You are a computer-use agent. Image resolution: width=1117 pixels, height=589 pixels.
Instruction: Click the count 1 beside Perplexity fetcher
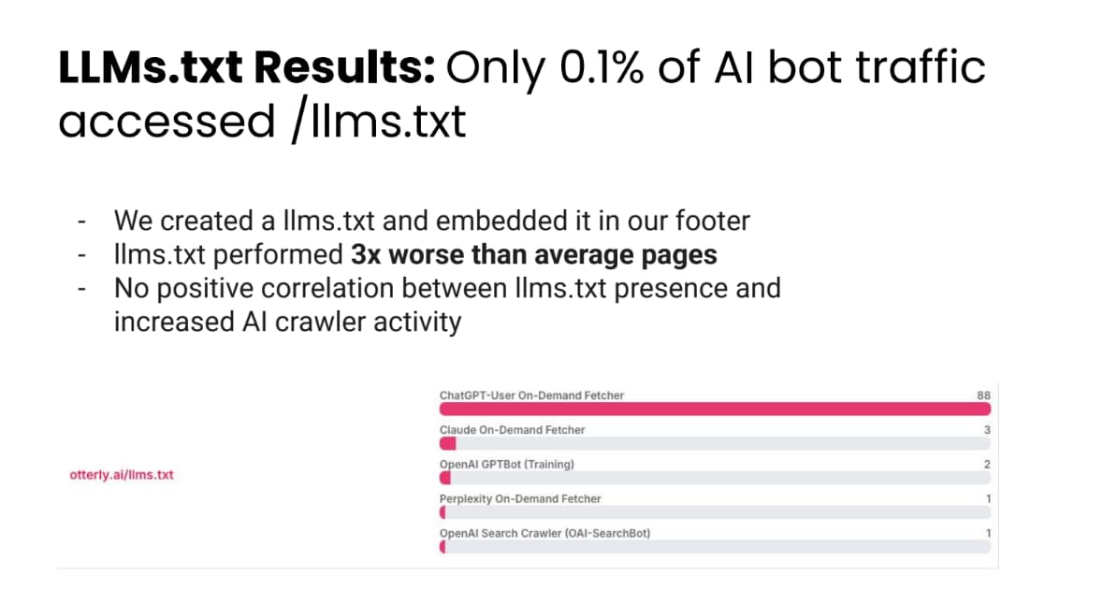[988, 498]
